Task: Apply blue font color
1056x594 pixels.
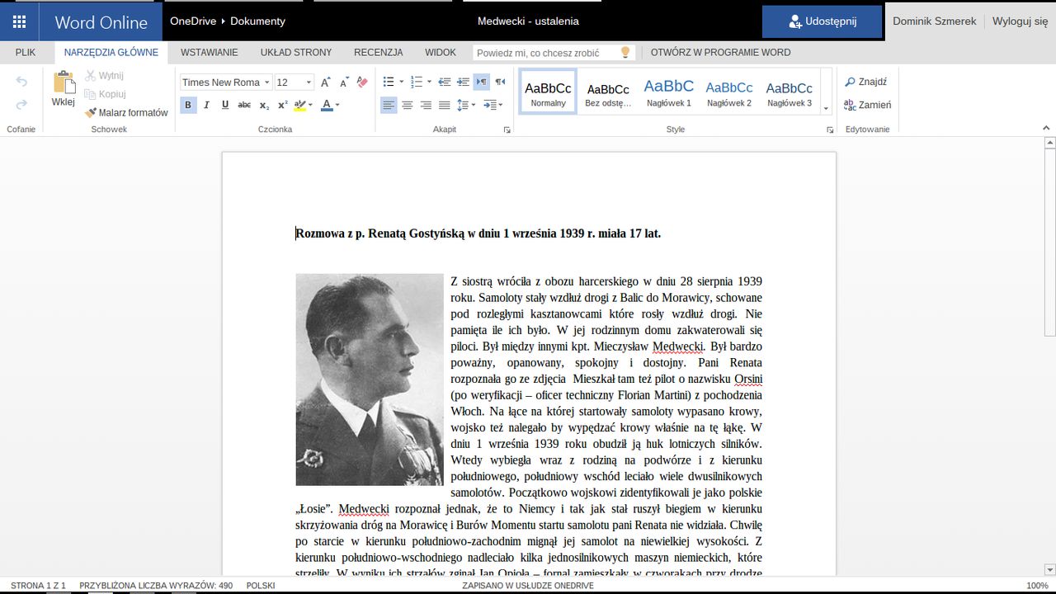Action: (327, 105)
